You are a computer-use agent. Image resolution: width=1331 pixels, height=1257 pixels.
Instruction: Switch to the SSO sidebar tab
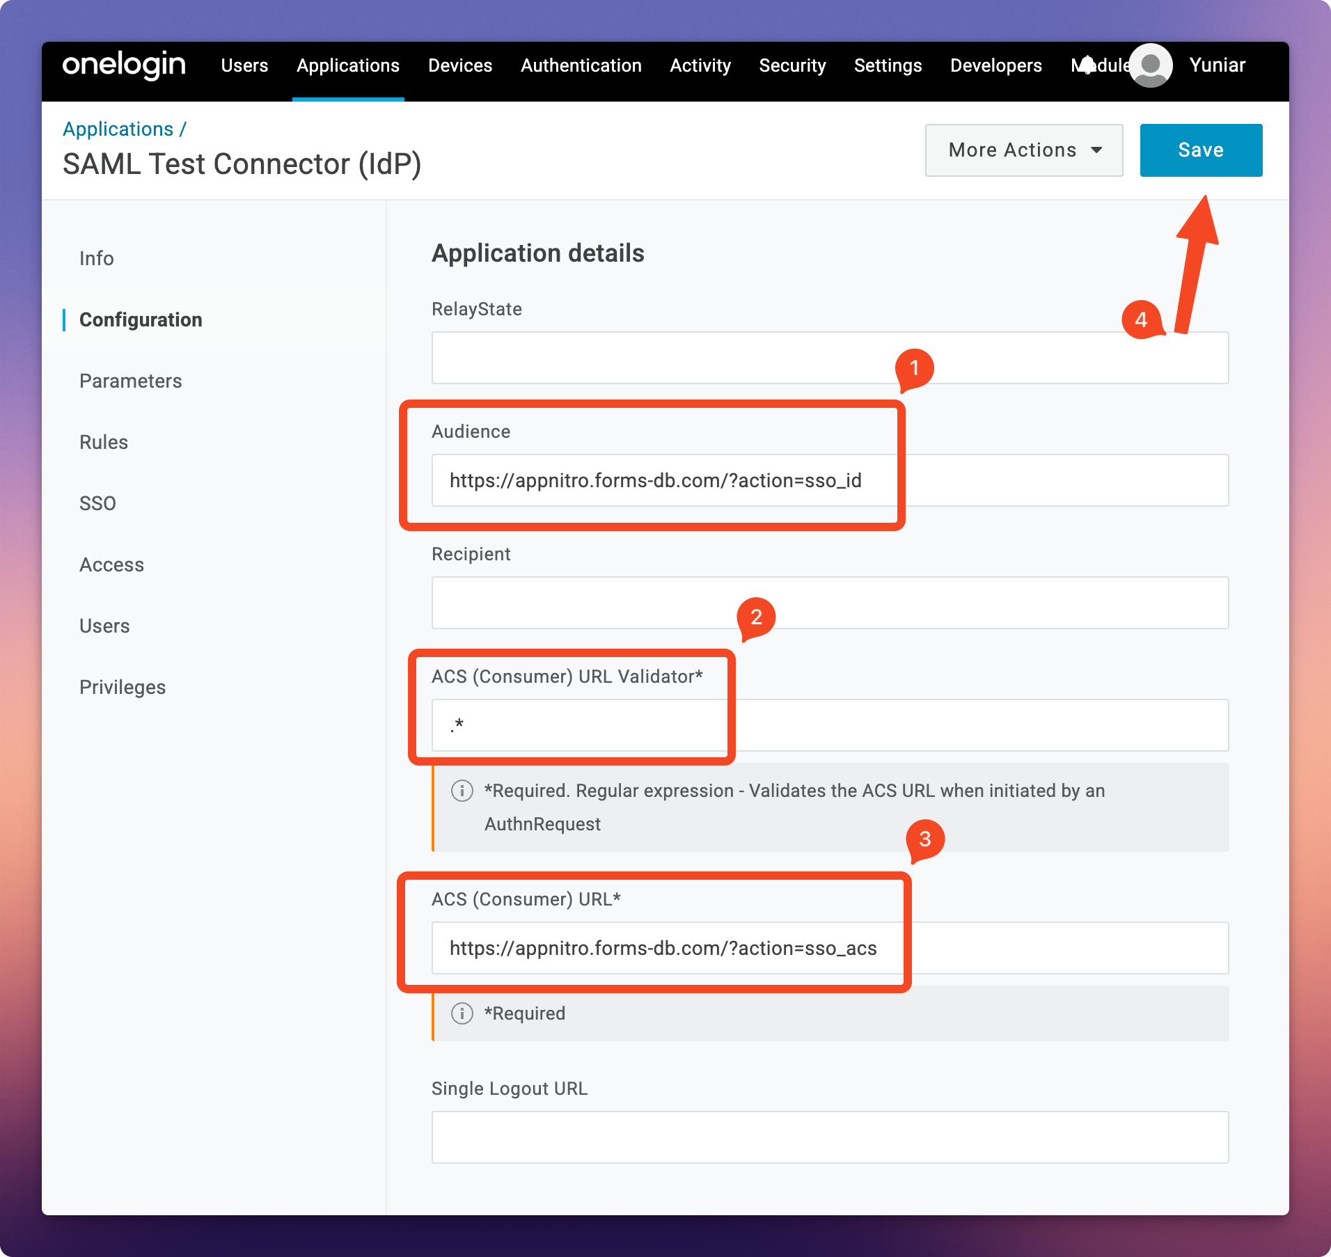[97, 503]
